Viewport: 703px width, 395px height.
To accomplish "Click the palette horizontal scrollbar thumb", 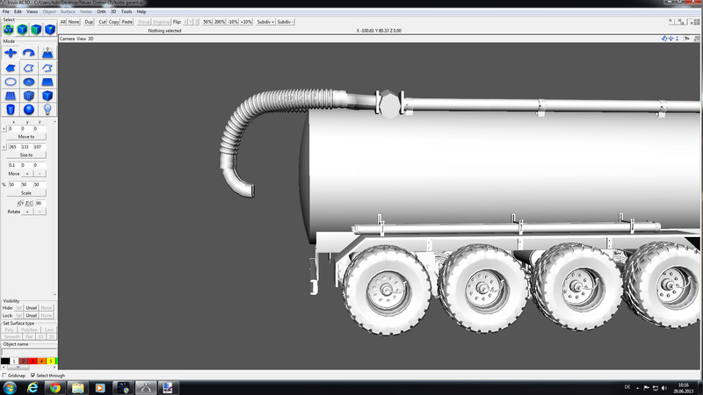I will coord(18,367).
